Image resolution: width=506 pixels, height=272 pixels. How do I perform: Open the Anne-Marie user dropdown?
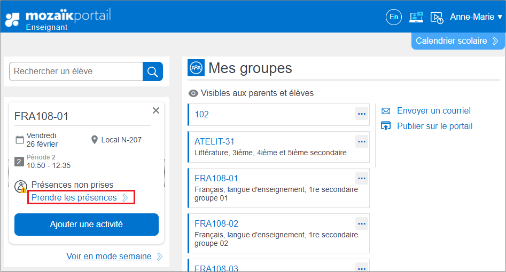476,17
